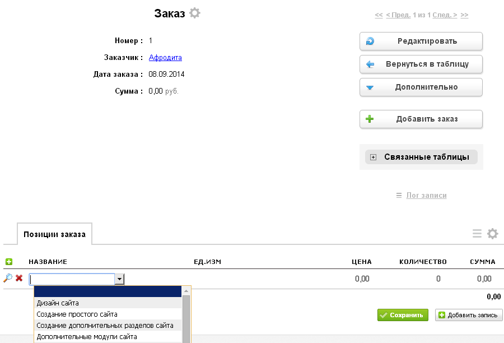Switch to Позиции заказа tab

coord(54,234)
